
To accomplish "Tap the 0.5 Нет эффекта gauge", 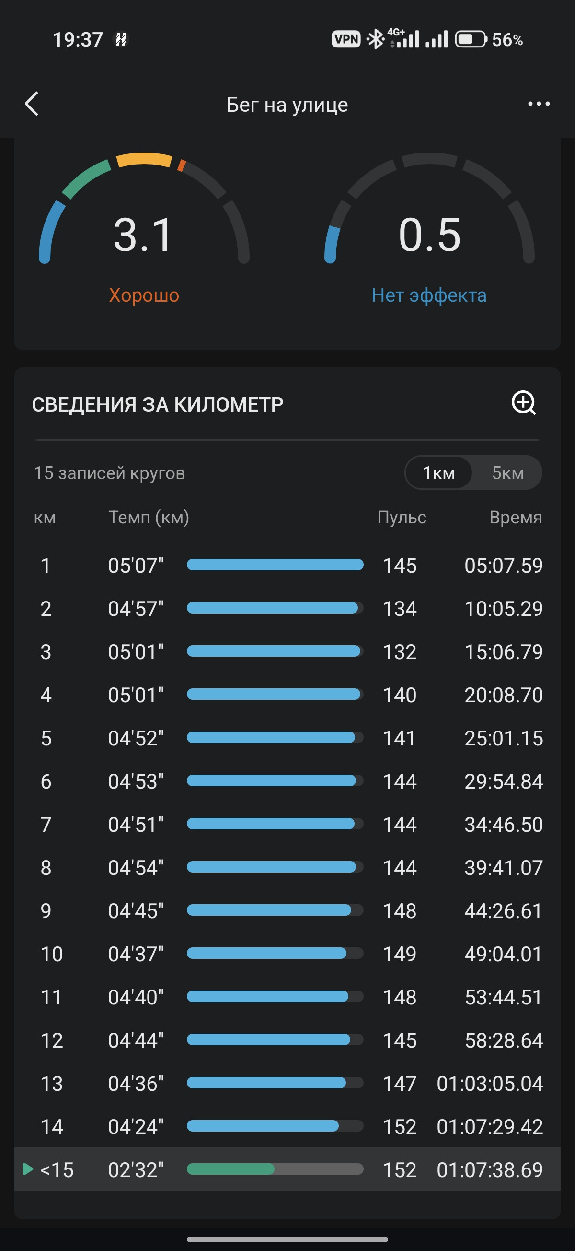I will click(x=429, y=228).
